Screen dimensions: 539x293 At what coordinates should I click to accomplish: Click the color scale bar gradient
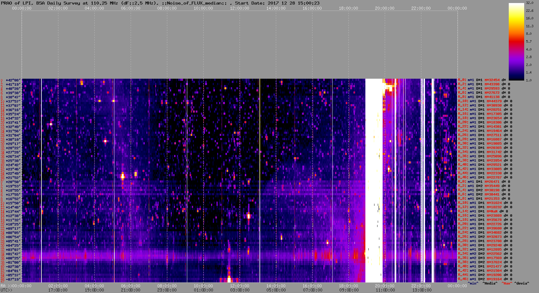(x=516, y=41)
